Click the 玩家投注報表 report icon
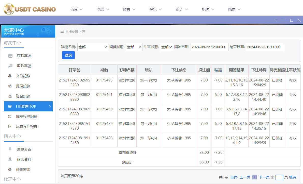The height and width of the screenshot is (184, 303). point(10,127)
